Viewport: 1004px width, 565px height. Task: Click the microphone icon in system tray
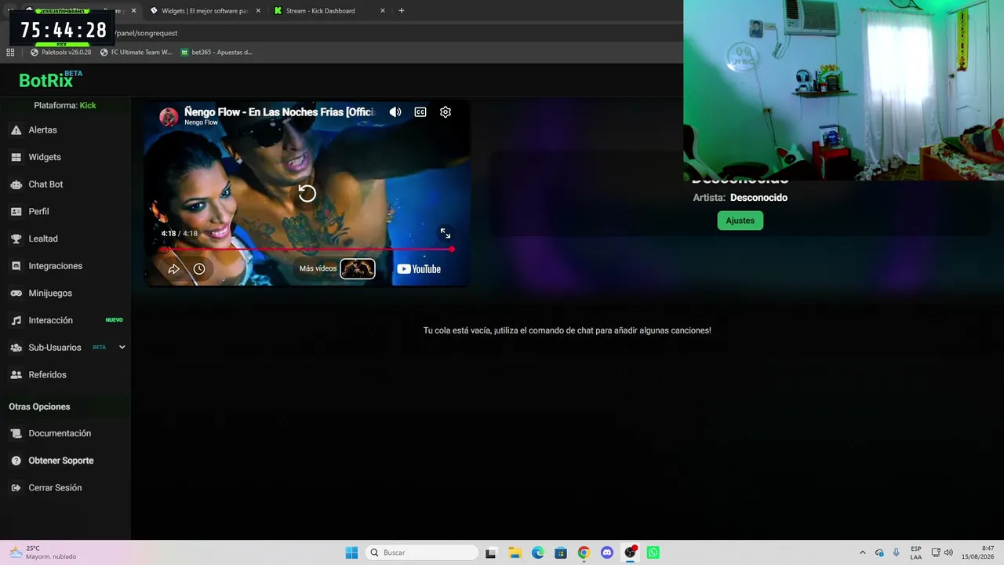click(897, 552)
